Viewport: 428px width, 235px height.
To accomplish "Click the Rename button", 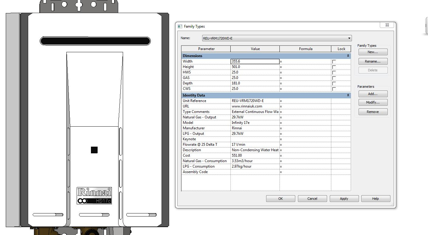I will coord(373,61).
